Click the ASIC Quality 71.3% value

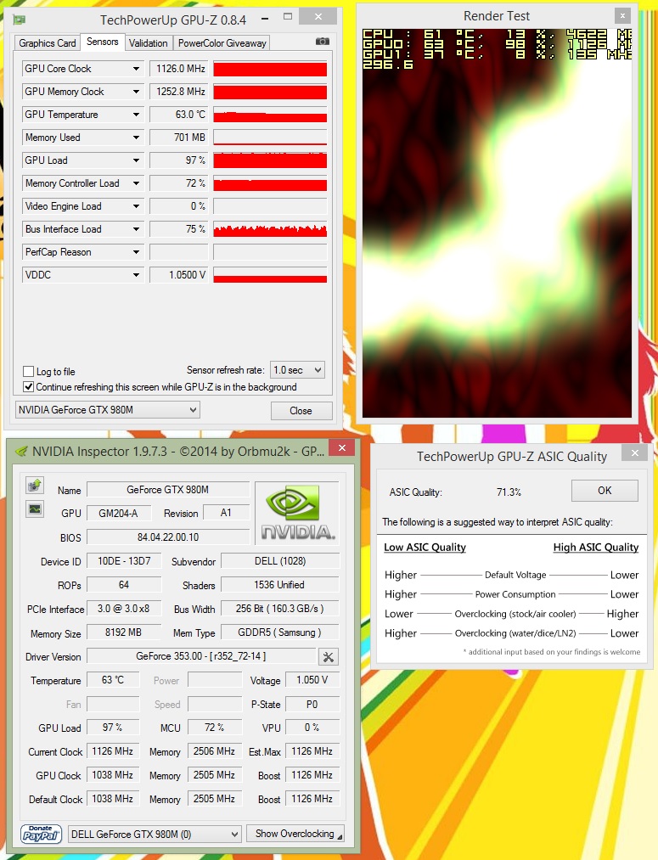(509, 492)
